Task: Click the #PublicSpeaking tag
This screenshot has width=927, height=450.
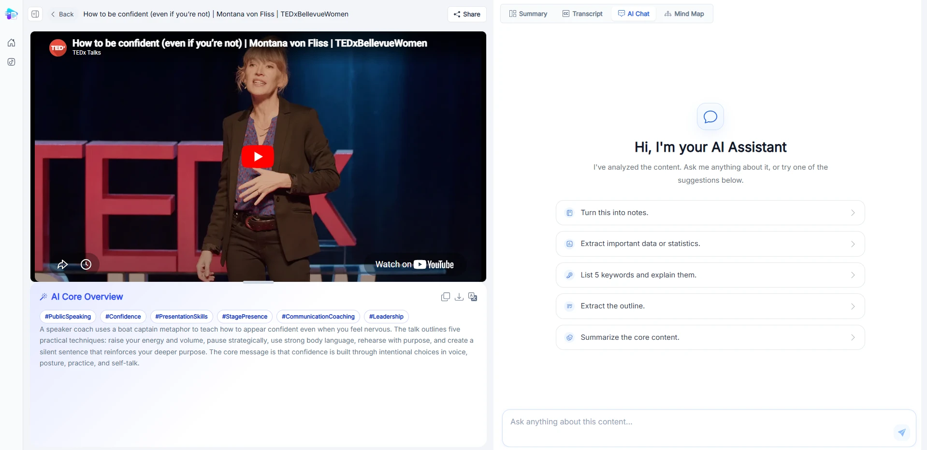Action: click(x=68, y=317)
